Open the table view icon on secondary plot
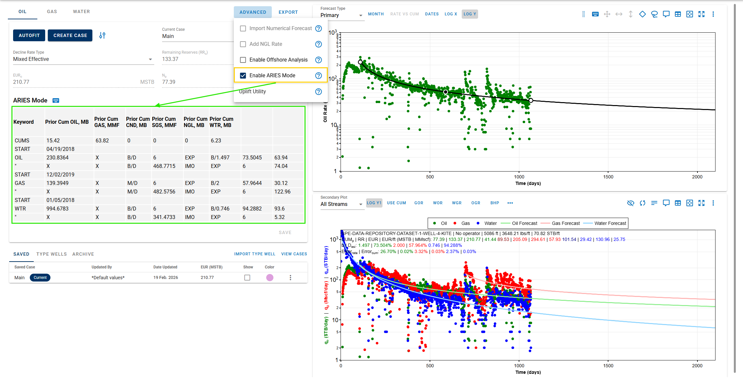The height and width of the screenshot is (383, 743). pyautogui.click(x=678, y=203)
